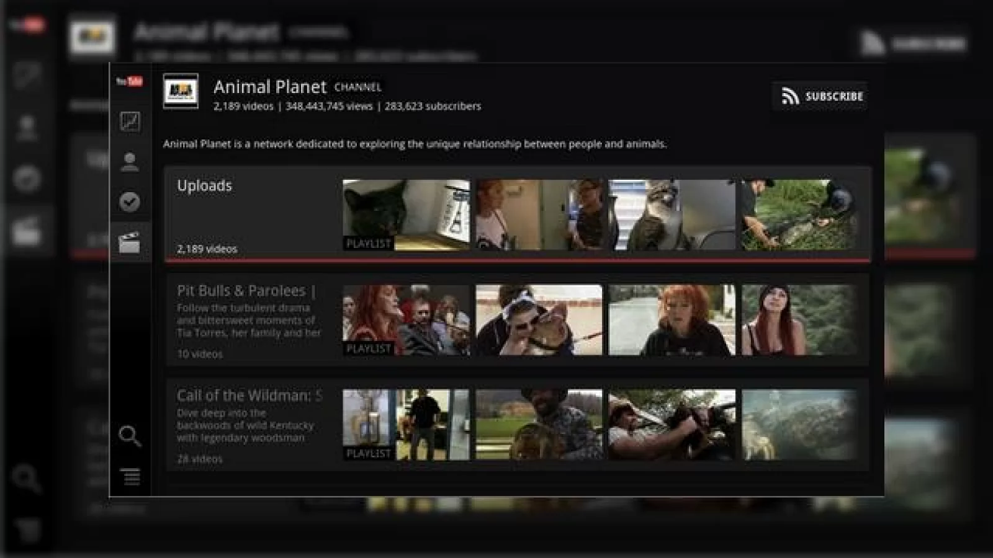Click the YouTube logo in the sidebar
This screenshot has height=558, width=993.
pyautogui.click(x=130, y=81)
